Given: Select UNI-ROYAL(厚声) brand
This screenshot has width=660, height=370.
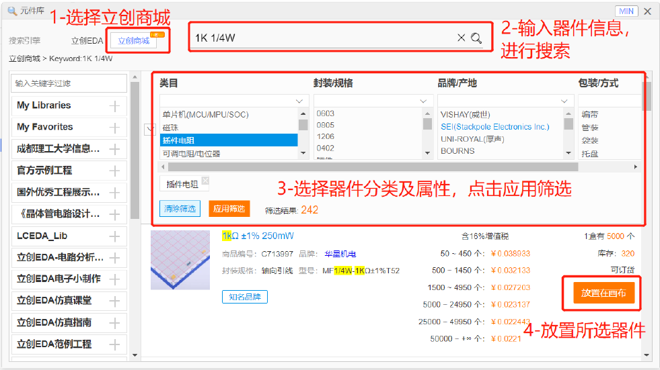Looking at the screenshot, I should click(x=472, y=139).
